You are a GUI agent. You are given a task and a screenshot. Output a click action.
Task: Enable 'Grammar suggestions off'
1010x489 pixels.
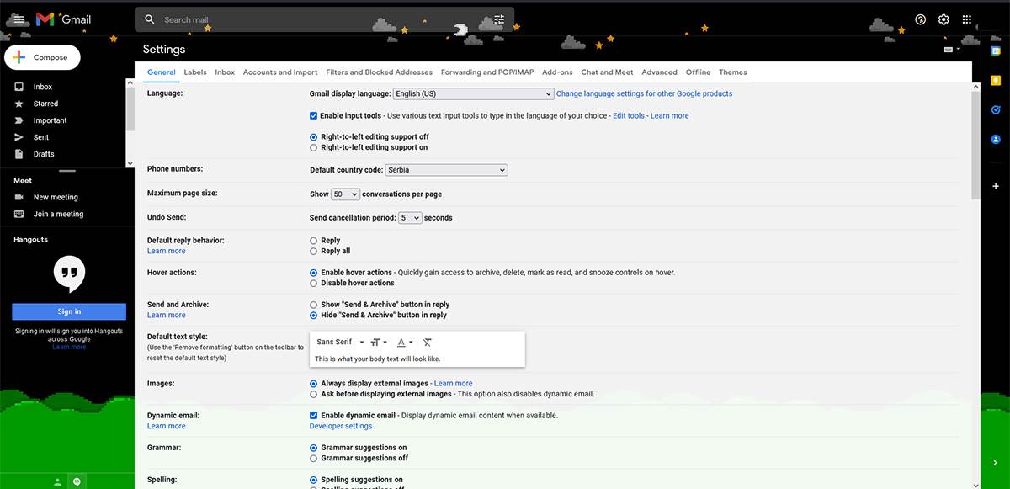pyautogui.click(x=313, y=457)
